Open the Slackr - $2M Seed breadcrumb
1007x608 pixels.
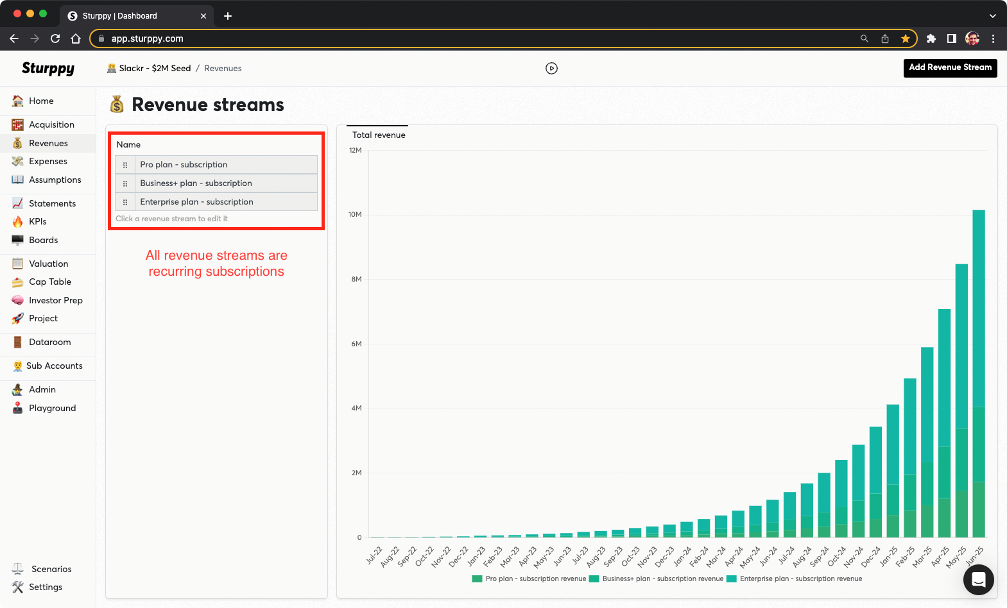(154, 69)
